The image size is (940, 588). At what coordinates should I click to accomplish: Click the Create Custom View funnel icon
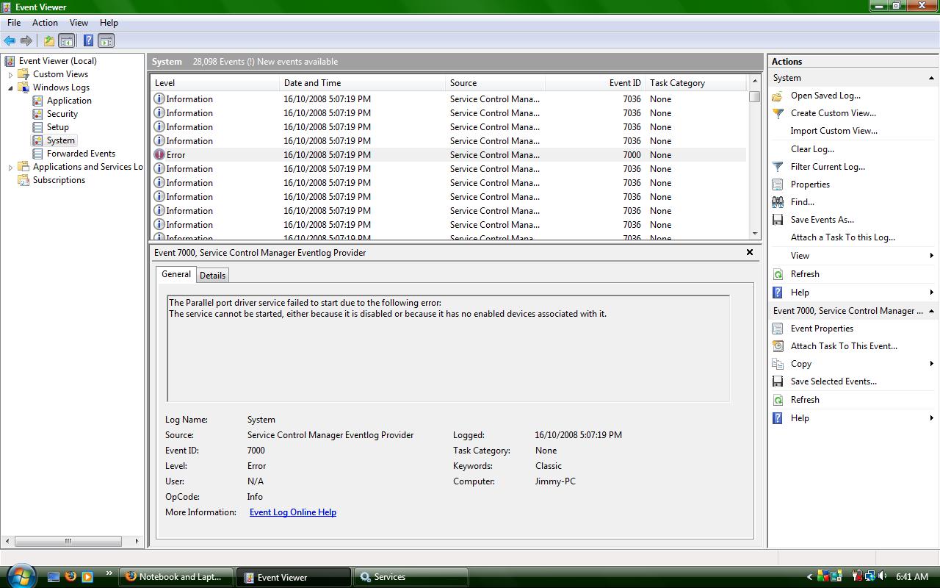click(778, 113)
